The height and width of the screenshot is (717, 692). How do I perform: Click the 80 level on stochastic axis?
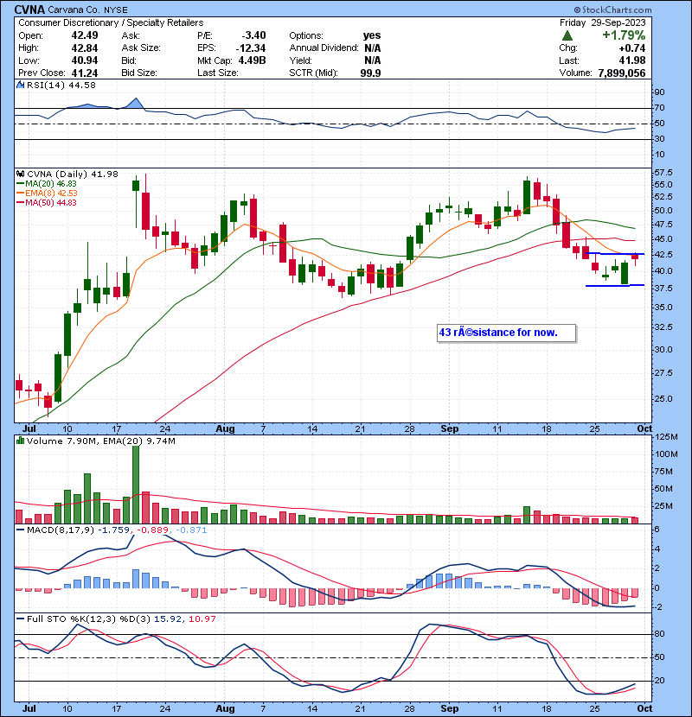pyautogui.click(x=659, y=634)
